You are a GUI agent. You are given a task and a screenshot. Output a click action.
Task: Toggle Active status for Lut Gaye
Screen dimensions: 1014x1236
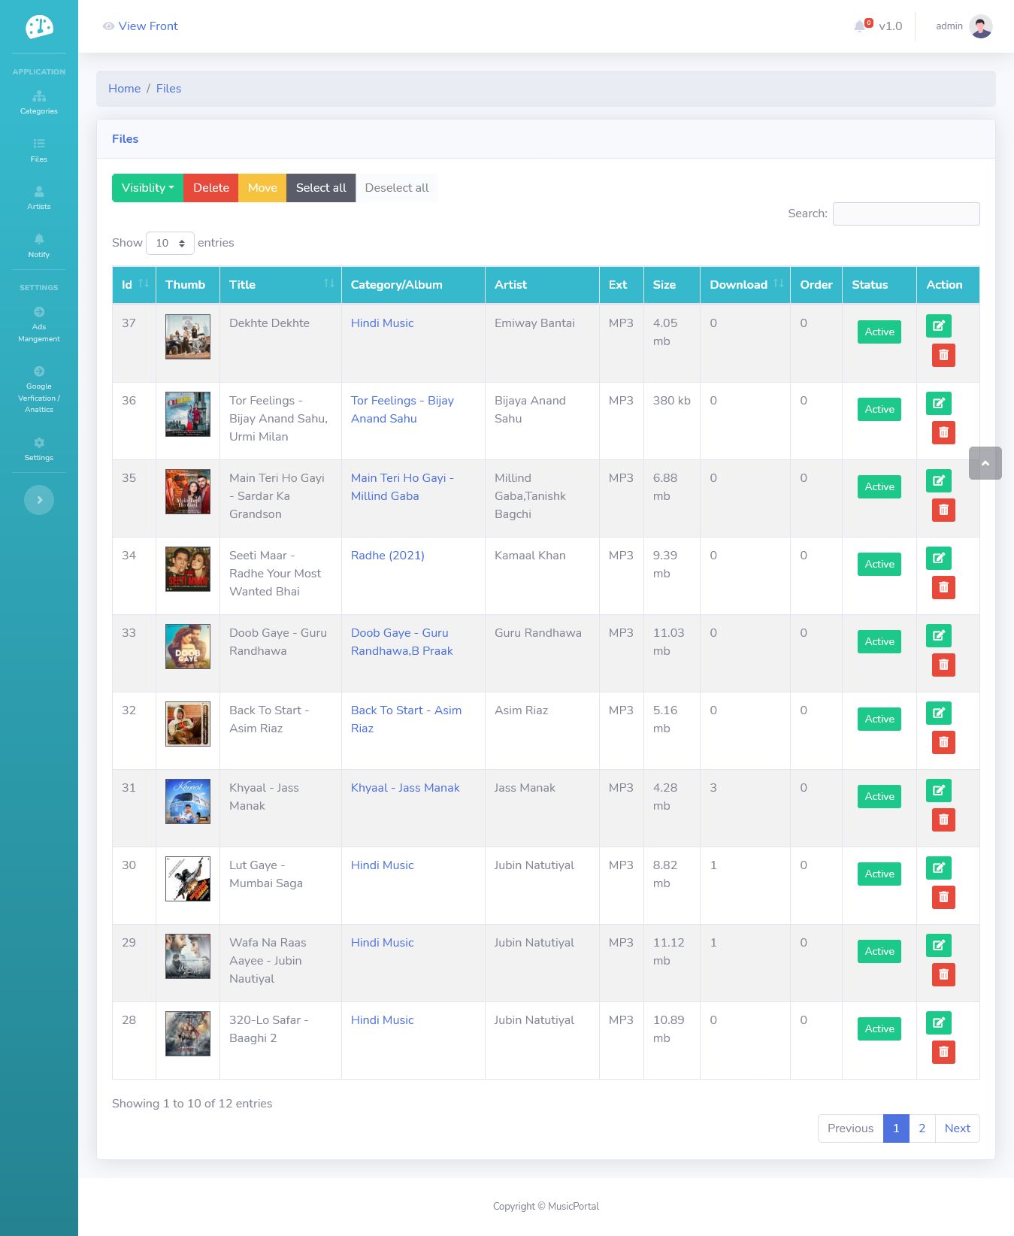(879, 874)
